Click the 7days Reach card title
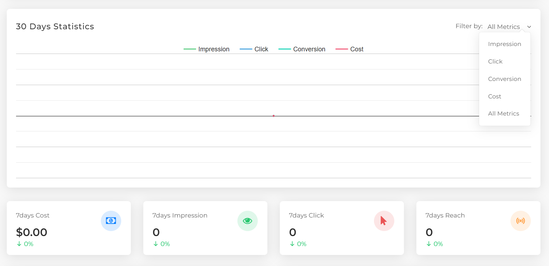The height and width of the screenshot is (266, 549). (x=445, y=215)
